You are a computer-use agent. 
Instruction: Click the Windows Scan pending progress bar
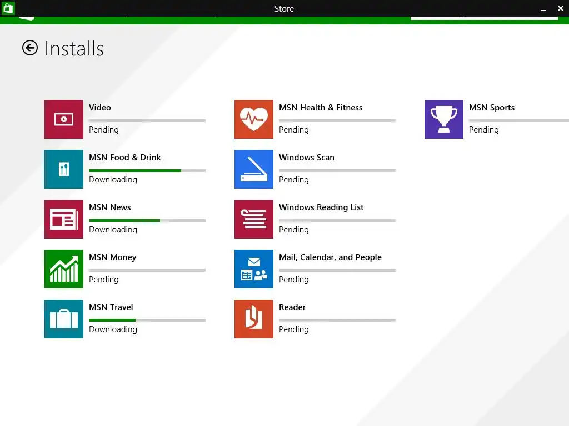pyautogui.click(x=337, y=170)
